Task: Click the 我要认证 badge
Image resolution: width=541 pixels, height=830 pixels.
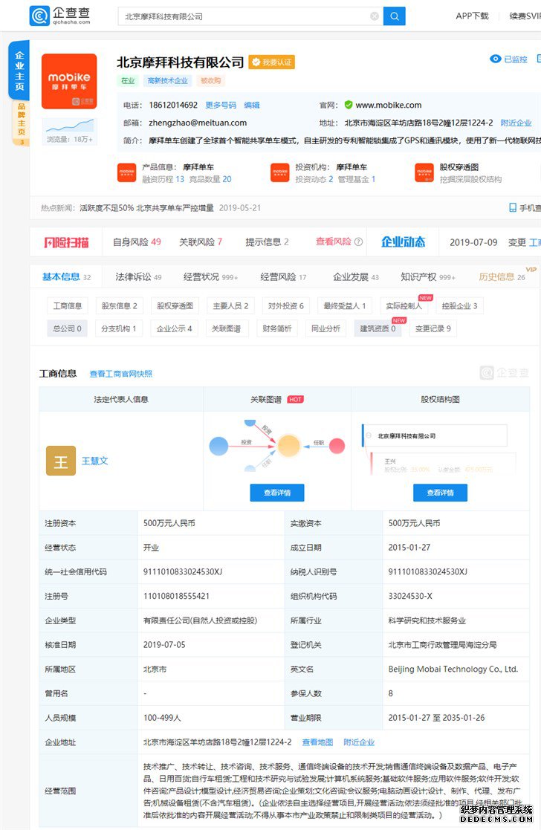Action: [x=271, y=62]
